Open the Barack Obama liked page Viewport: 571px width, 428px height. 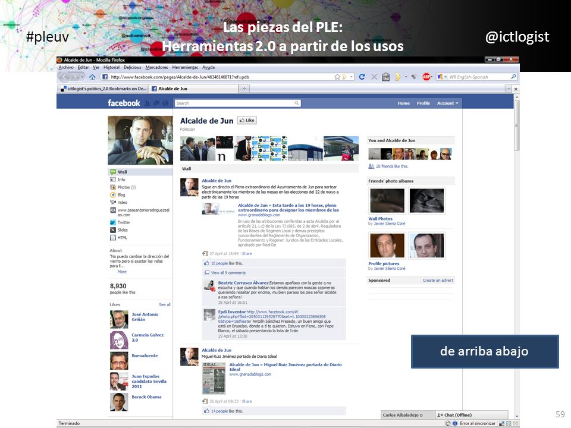tap(146, 397)
